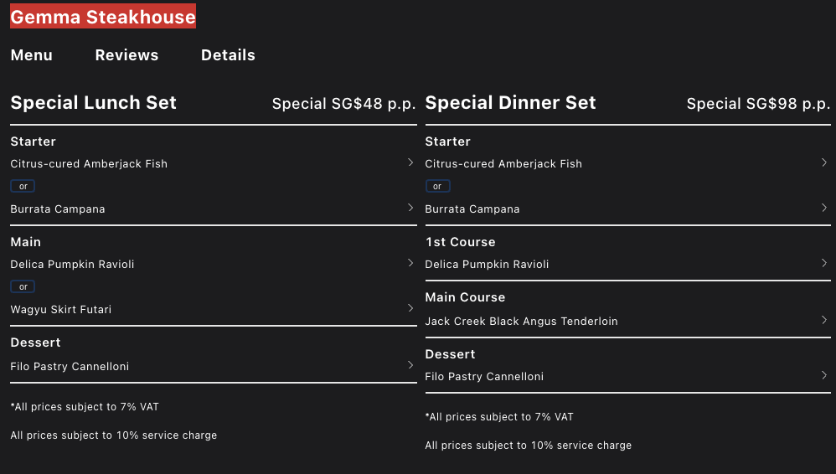The image size is (836, 474).
Task: Click the Special Lunch Set heading
Action: (93, 103)
